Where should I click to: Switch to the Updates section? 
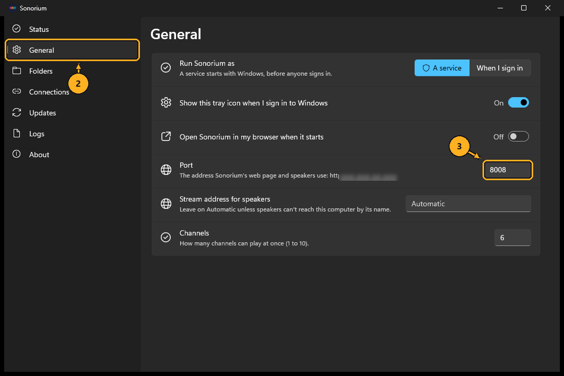point(72,113)
